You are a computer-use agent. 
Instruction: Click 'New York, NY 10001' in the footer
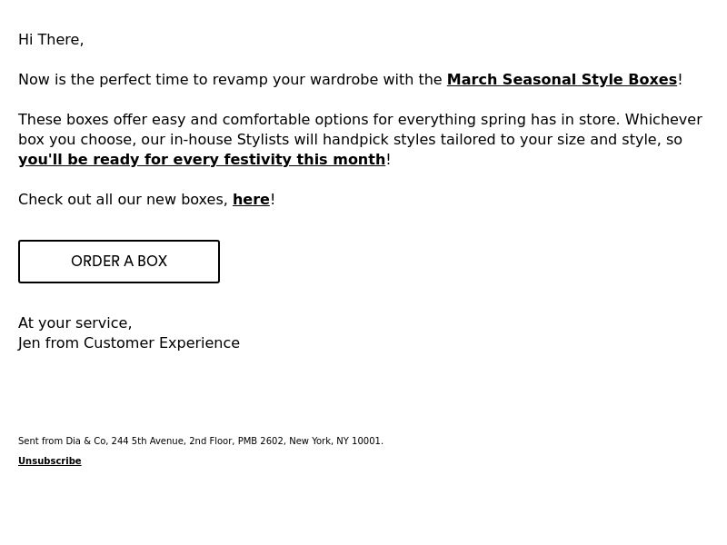pyautogui.click(x=336, y=441)
